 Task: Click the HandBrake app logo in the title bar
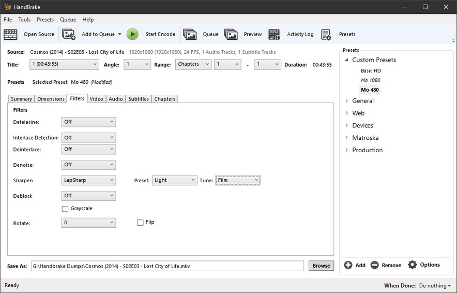[8, 7]
